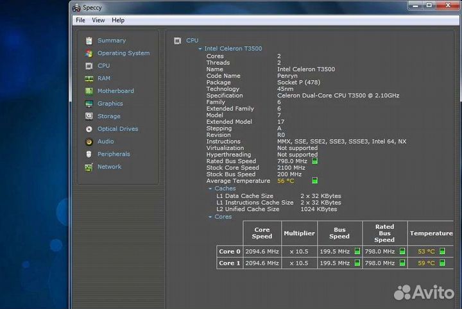Open the Motherboard section

click(x=116, y=91)
